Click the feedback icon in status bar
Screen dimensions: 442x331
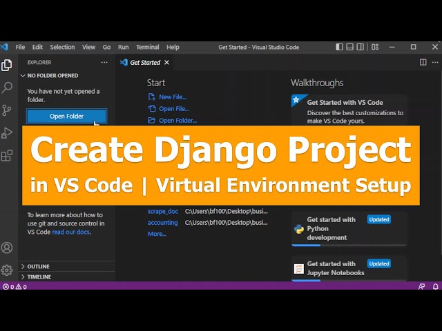point(421,287)
